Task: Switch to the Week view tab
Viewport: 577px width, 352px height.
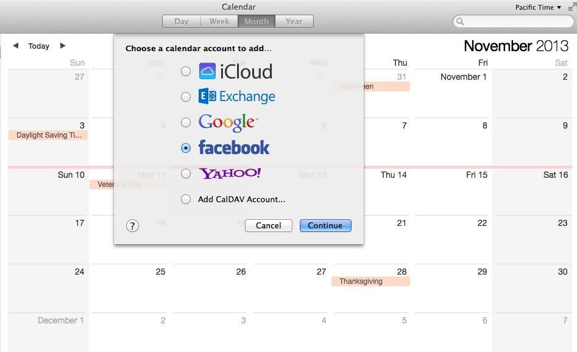Action: (x=219, y=21)
